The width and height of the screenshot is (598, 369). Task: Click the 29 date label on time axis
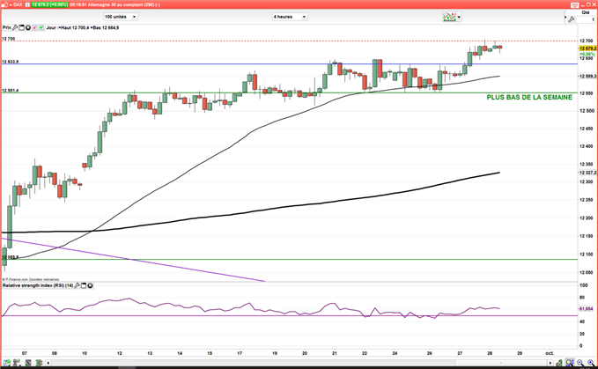point(520,353)
